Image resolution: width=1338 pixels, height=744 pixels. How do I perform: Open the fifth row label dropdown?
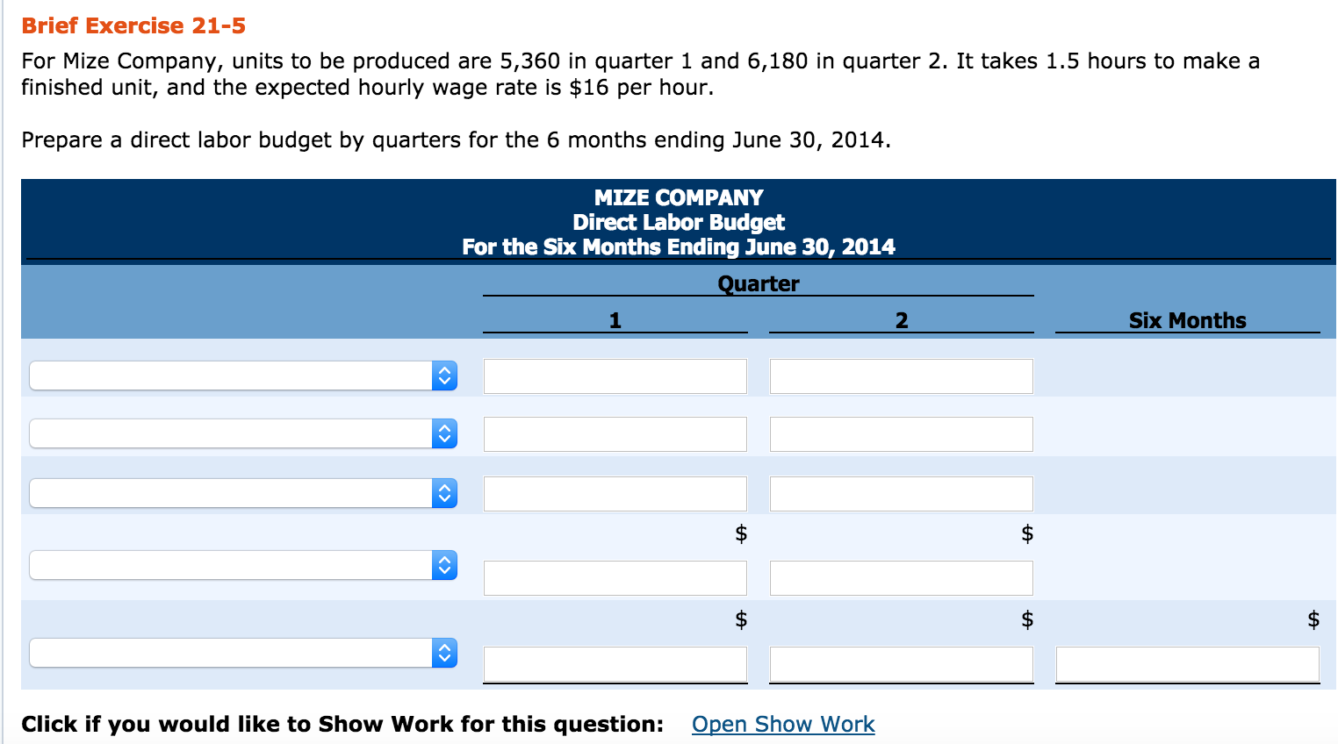tap(243, 653)
